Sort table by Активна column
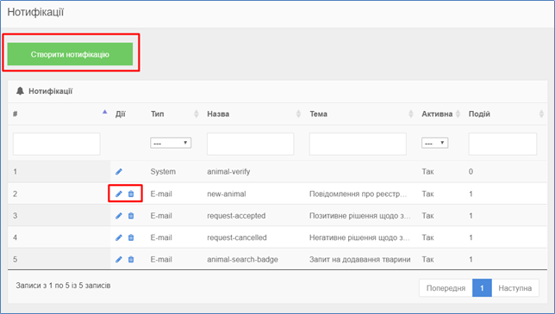This screenshot has width=555, height=314. pyautogui.click(x=458, y=114)
